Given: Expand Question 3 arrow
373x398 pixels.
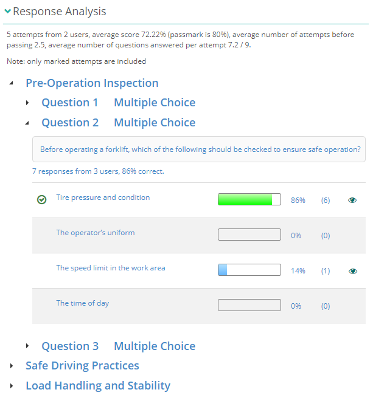Looking at the screenshot, I should pos(27,346).
